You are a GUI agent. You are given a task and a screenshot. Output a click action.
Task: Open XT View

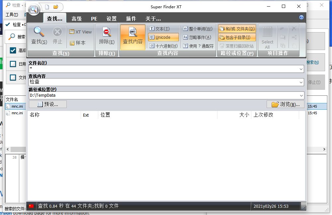(80, 32)
